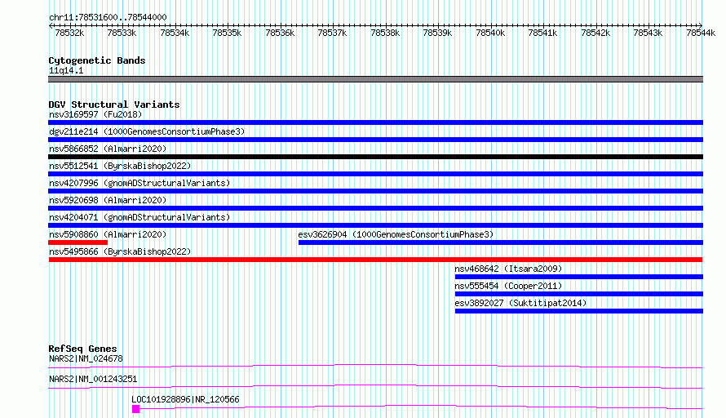Open dgv211e214 (1000GenomesConsortiumPhase3) variant
This screenshot has height=418, width=726.
pos(147,131)
